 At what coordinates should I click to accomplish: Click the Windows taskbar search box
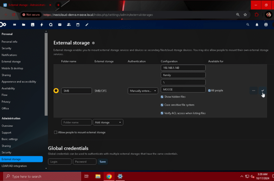point(42,176)
